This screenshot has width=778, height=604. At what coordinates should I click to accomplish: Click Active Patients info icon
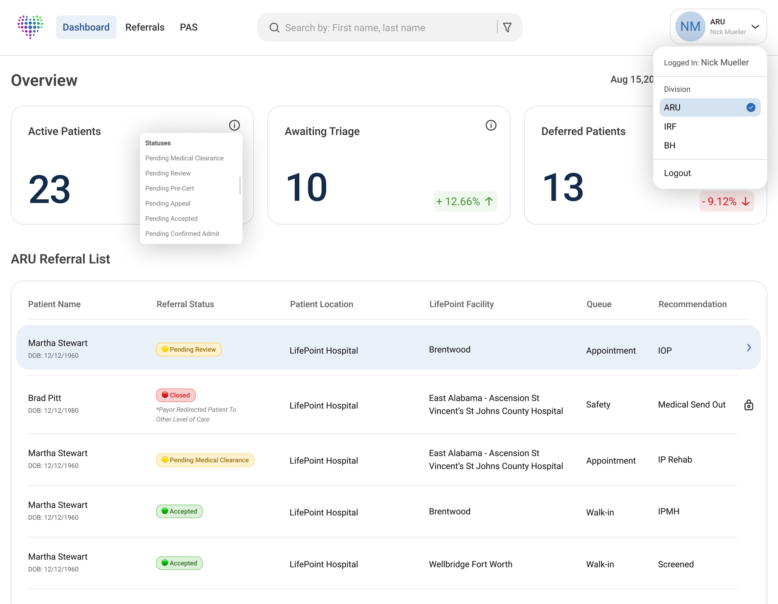[x=234, y=125]
